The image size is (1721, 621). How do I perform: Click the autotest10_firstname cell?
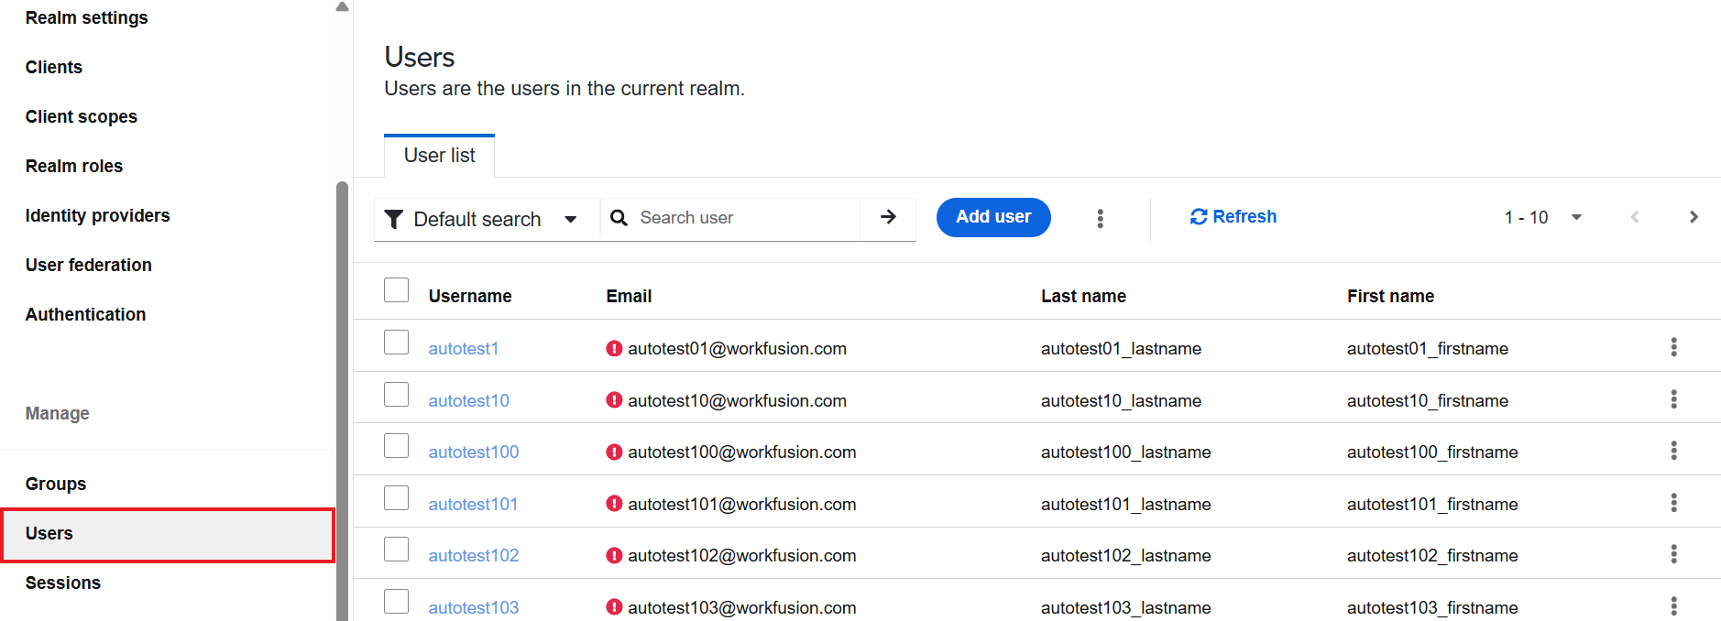pos(1428,400)
